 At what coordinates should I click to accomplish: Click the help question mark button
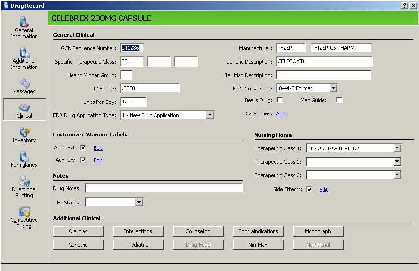pos(405,6)
